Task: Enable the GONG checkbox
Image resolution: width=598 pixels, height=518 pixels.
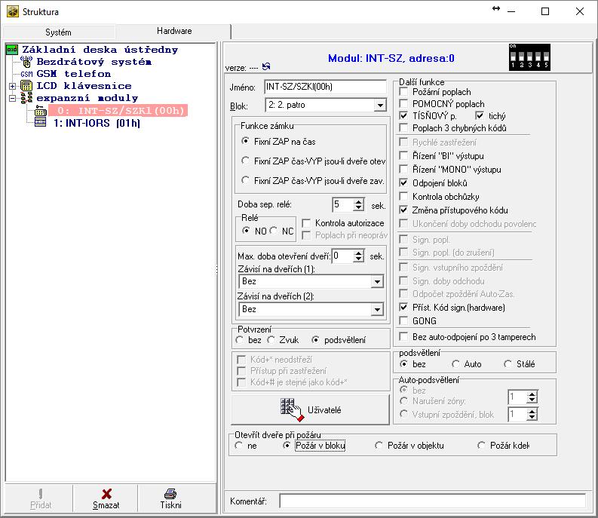Action: 403,320
